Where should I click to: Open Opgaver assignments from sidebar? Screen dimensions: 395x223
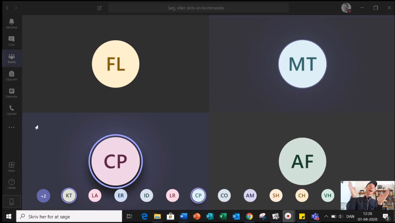(x=12, y=75)
